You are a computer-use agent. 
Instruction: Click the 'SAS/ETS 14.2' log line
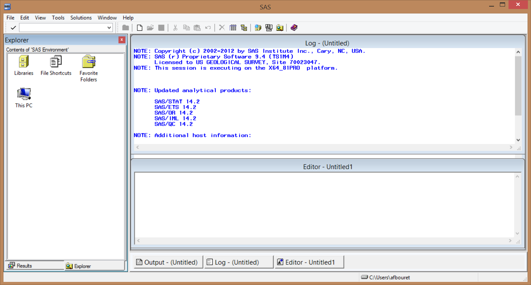pyautogui.click(x=175, y=107)
